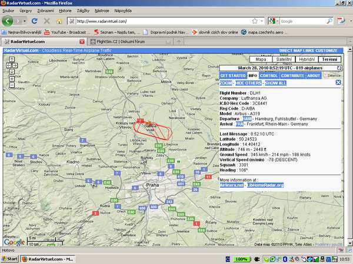Open RadarVirtuel taskbar item
Screen dimensions: 353x264
click(x=48, y=259)
